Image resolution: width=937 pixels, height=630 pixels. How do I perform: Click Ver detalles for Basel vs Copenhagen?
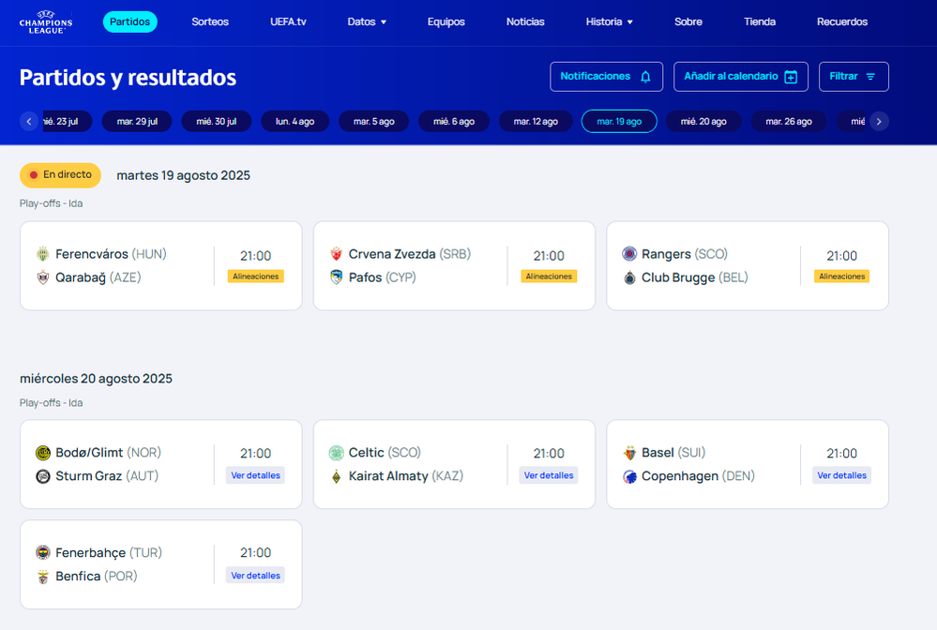(x=841, y=475)
